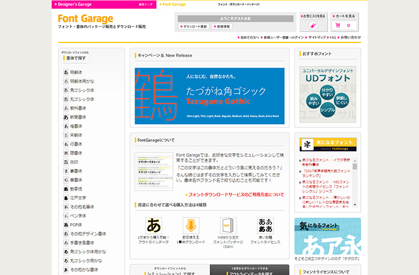Click the 手書き風書体 typeface sample icon
The height and width of the screenshot is (275, 419).
tap(66, 243)
